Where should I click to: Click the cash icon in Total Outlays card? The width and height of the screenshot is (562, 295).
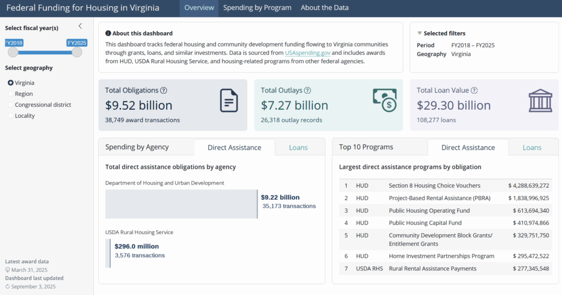pyautogui.click(x=384, y=99)
